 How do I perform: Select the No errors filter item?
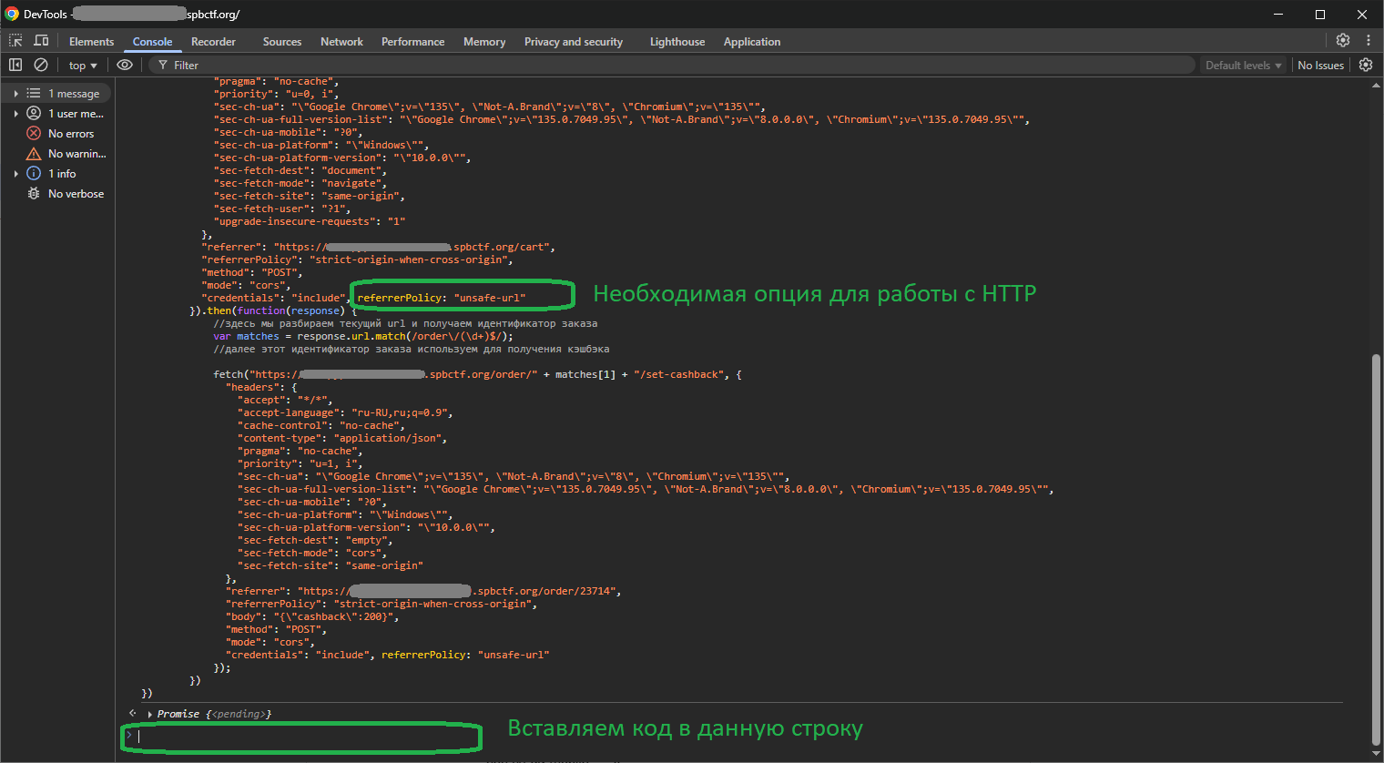(x=70, y=134)
